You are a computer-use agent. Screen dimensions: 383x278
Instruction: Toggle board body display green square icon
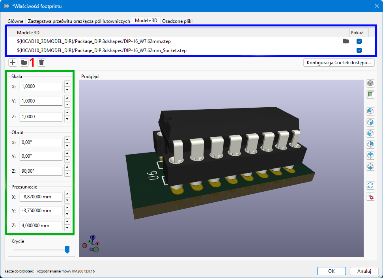point(370,94)
